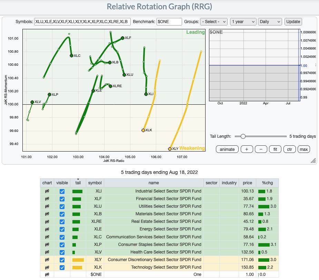Image resolution: width=319 pixels, height=280 pixels.
Task: Uncheck visibility for XLU
Action: click(x=62, y=206)
